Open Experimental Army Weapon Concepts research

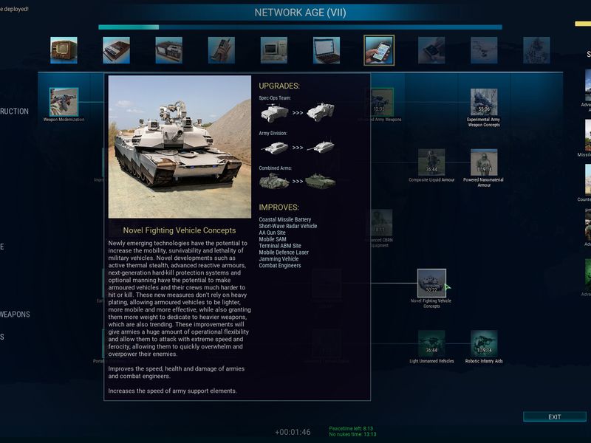pos(484,102)
